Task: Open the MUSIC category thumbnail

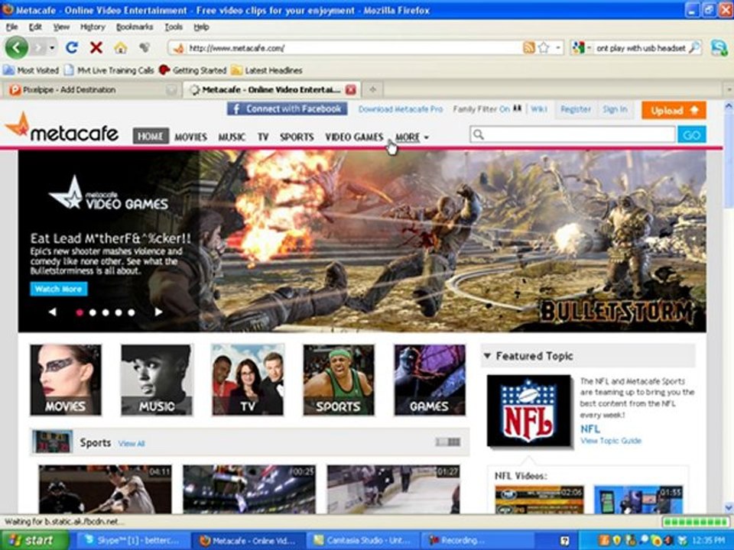Action: pos(156,380)
